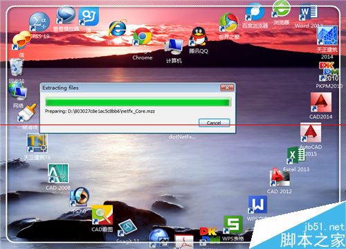Open the AutoCAD 2015 shortcut
The height and width of the screenshot is (249, 346).
311,132
